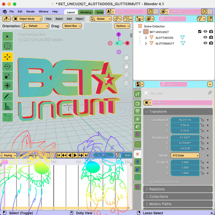This screenshot has width=215, height=215.
Task: Open the Render menu
Action: pyautogui.click(x=31, y=11)
